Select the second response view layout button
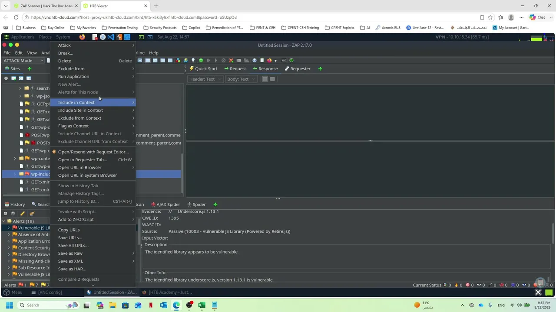The width and height of the screenshot is (556, 312). coord(272,79)
